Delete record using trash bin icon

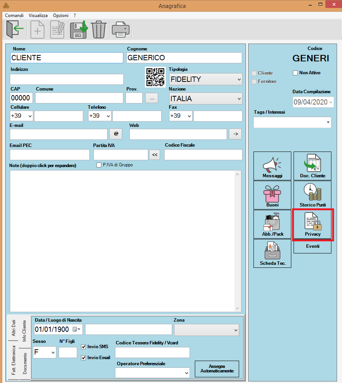coord(99,30)
